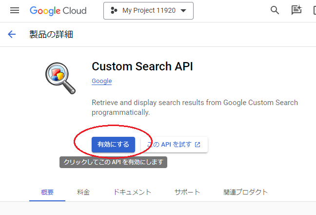Click the search magnifier icon

(x=275, y=10)
